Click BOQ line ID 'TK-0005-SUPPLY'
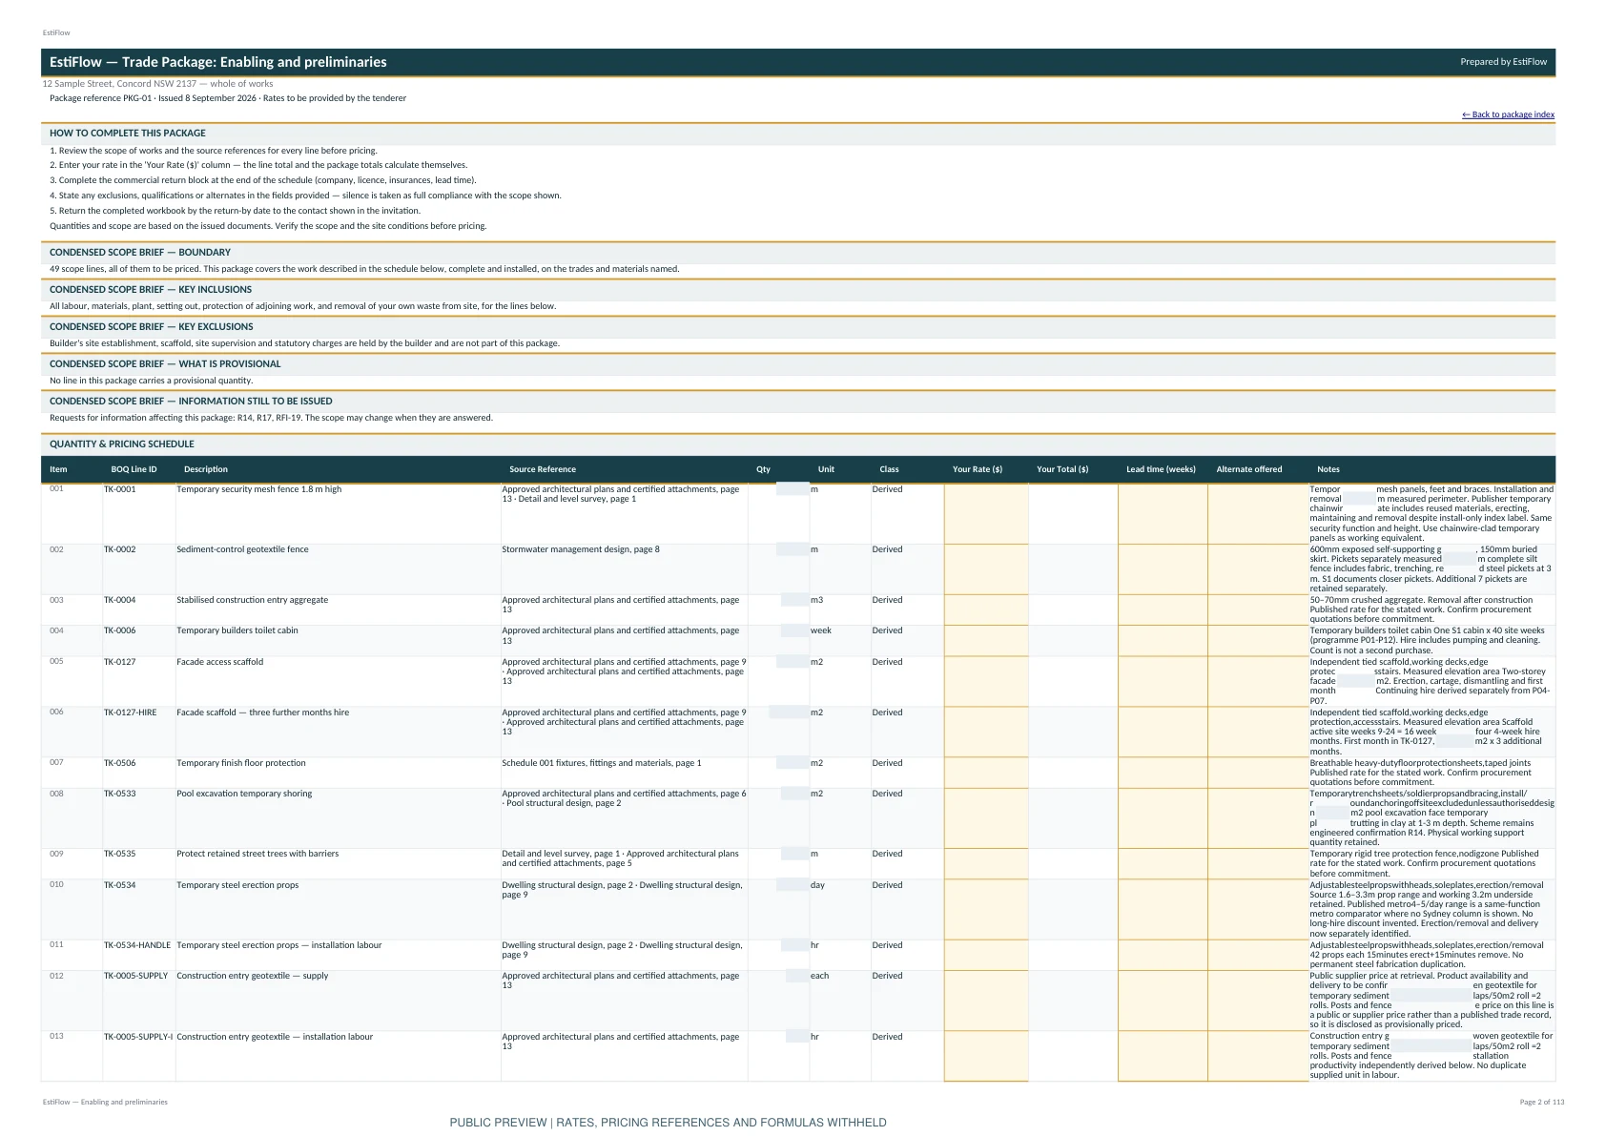The width and height of the screenshot is (1606, 1136). (135, 976)
